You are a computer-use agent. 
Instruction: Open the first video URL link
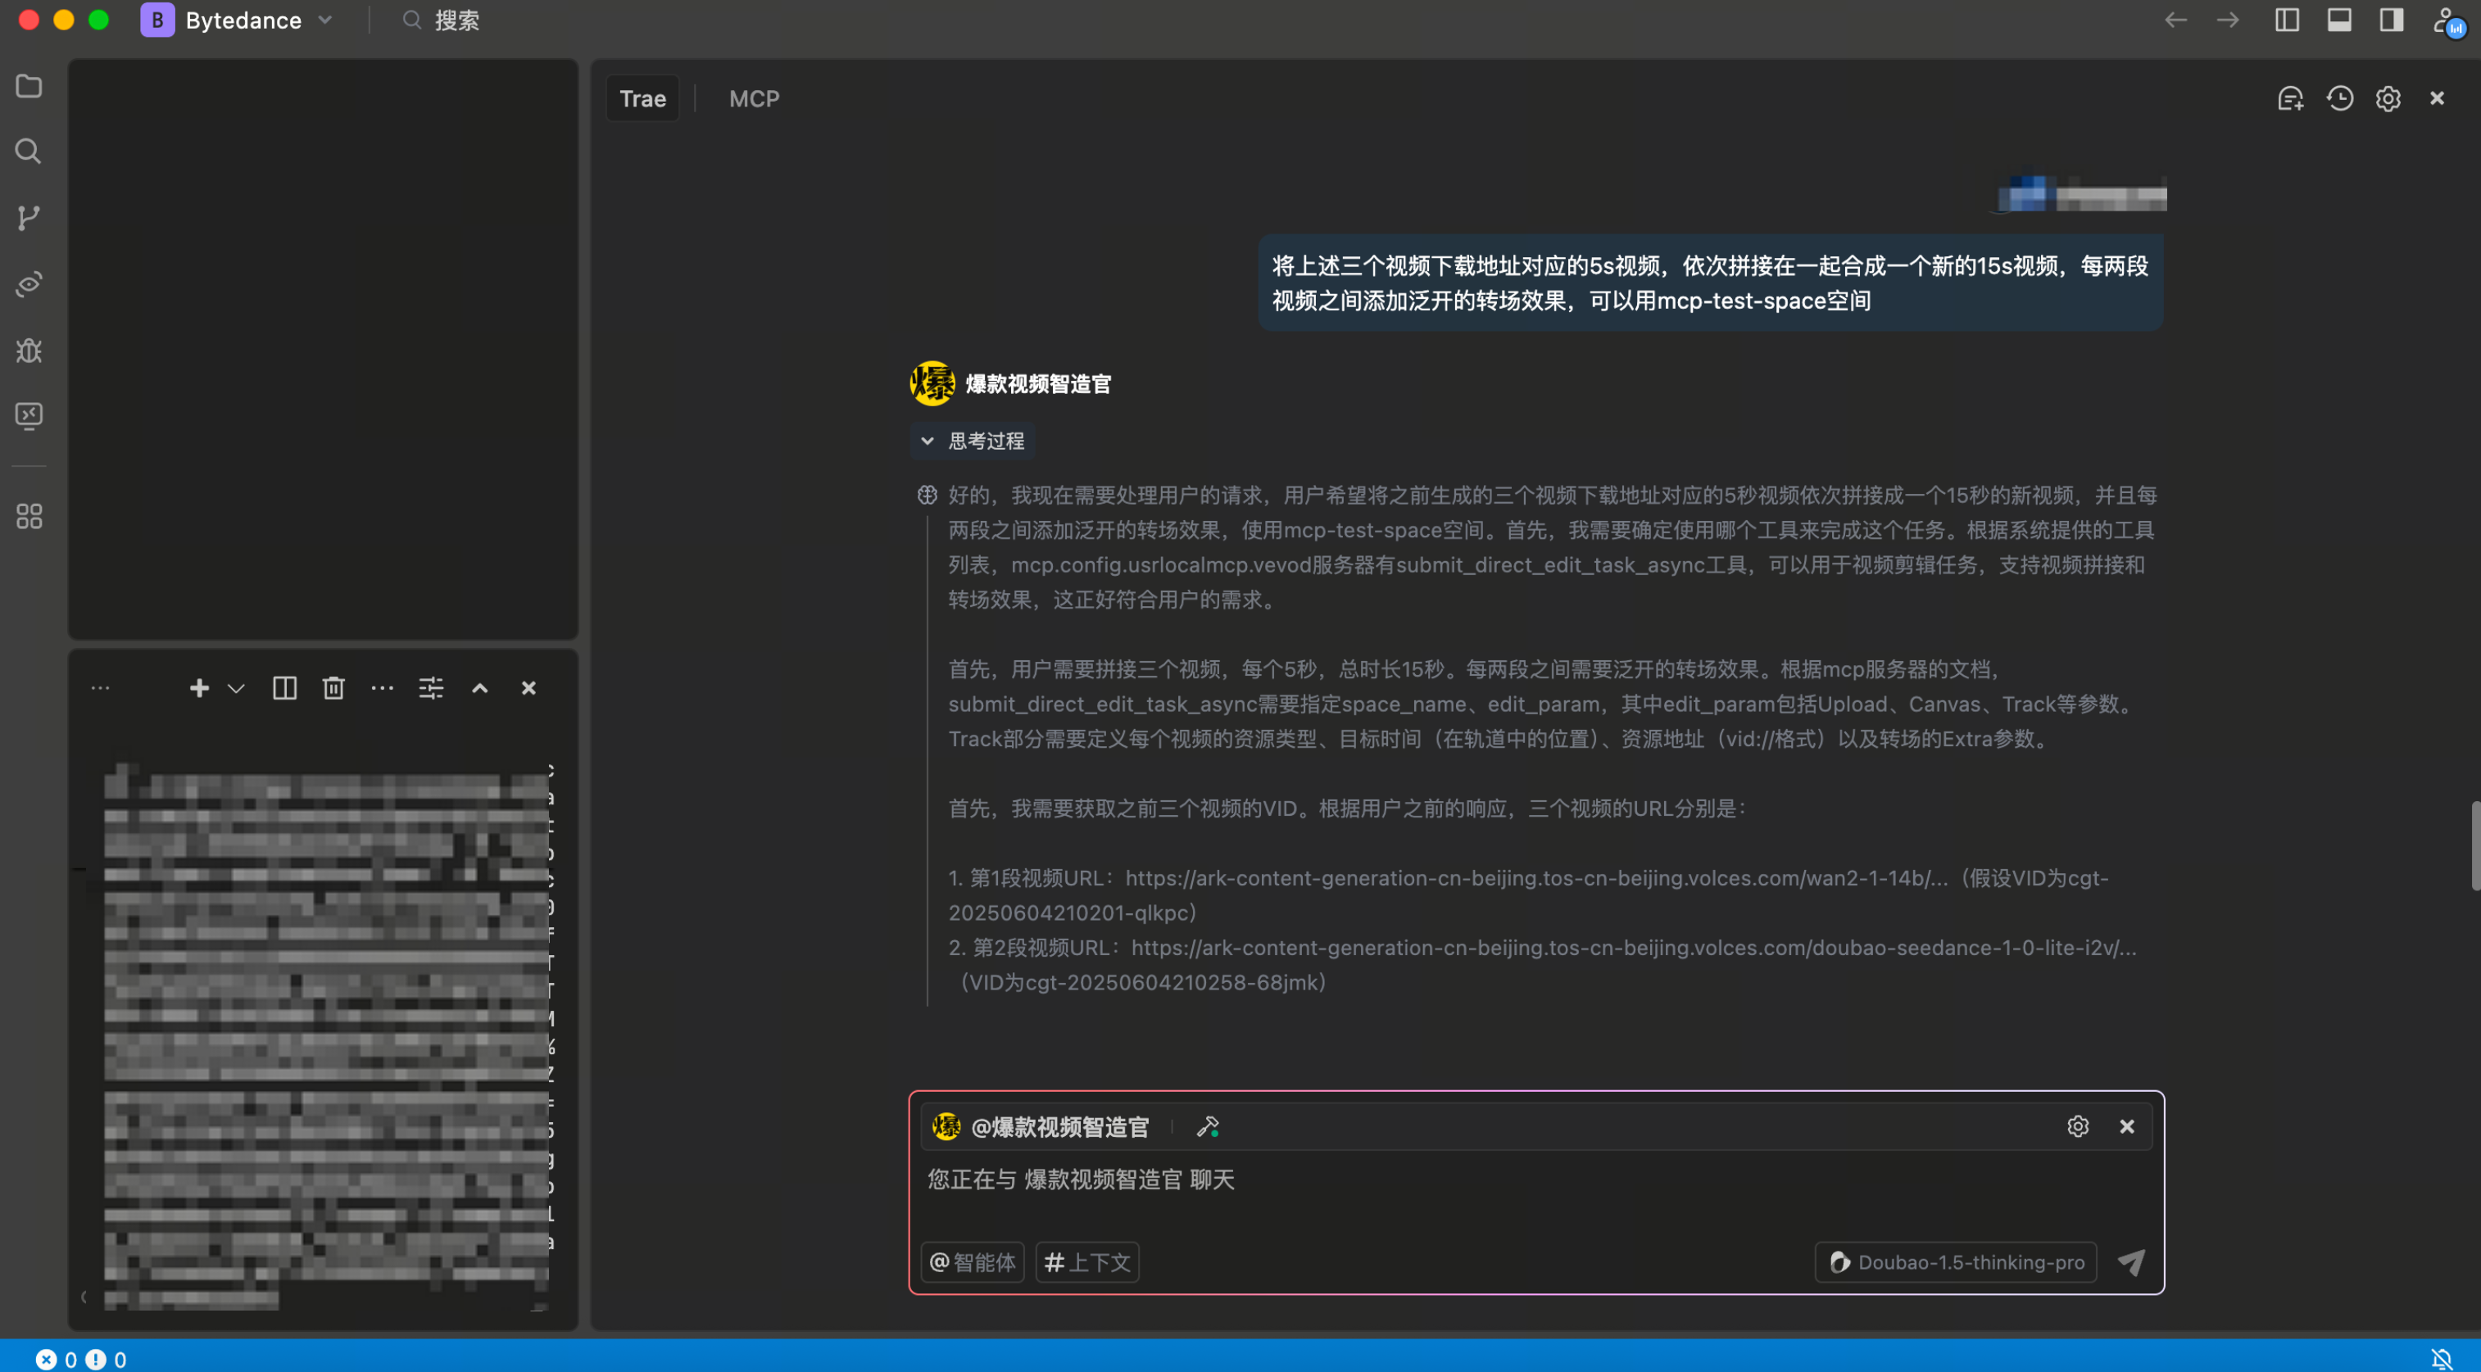[x=1536, y=878]
